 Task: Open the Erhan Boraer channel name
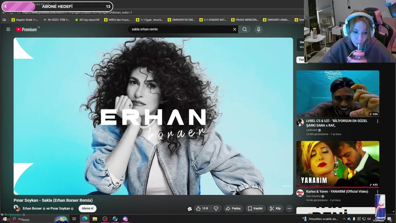point(32,208)
